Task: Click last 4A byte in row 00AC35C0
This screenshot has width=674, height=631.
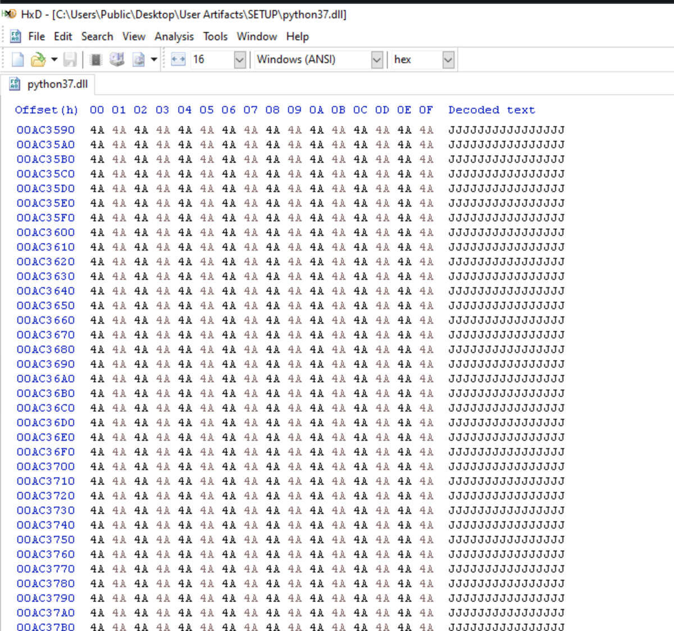Action: point(426,174)
